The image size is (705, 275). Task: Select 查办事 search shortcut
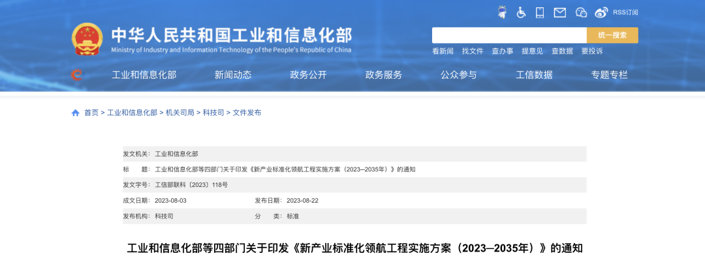tap(502, 51)
